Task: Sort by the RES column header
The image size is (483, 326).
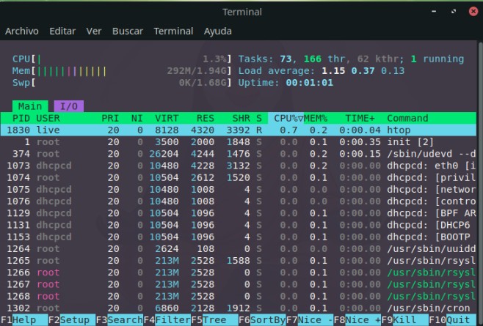Action: tap(206, 118)
